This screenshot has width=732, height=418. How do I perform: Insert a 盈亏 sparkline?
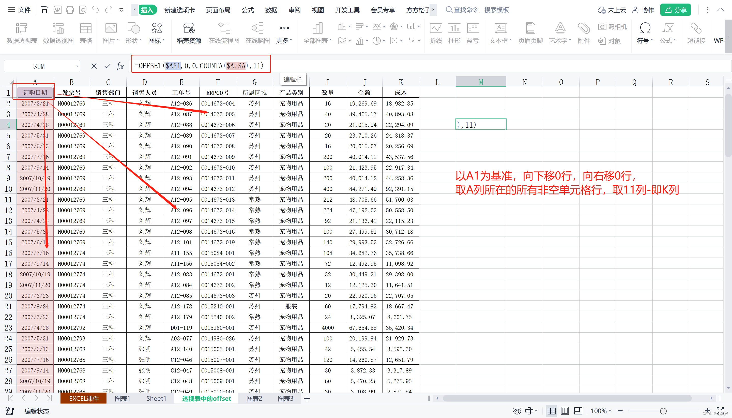click(472, 33)
